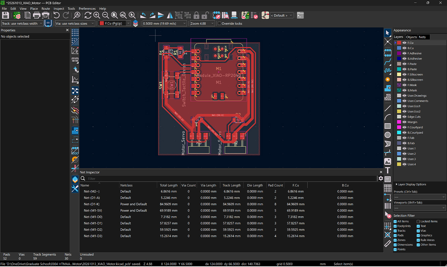Uncheck Zones in Selection Filter

[395, 240]
